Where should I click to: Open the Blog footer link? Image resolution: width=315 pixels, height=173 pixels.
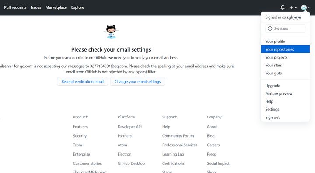tap(210, 136)
